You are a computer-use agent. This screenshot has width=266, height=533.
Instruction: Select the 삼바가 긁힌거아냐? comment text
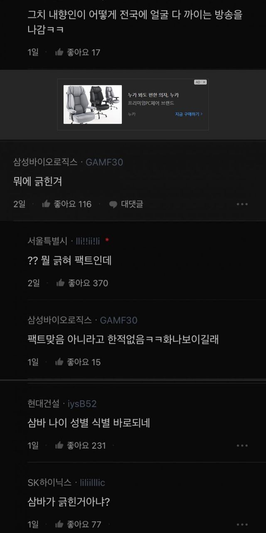click(x=69, y=502)
